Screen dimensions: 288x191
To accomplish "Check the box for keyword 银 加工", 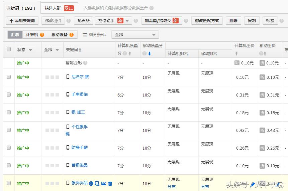I will [9, 112].
